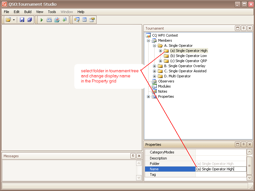This screenshot has height=191, width=255.
Task: Select the Observers tree item
Action: coord(166,81)
